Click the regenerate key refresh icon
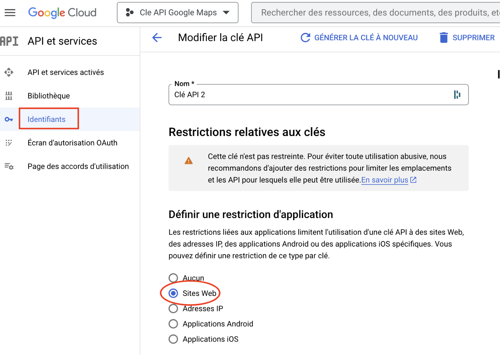 [305, 38]
